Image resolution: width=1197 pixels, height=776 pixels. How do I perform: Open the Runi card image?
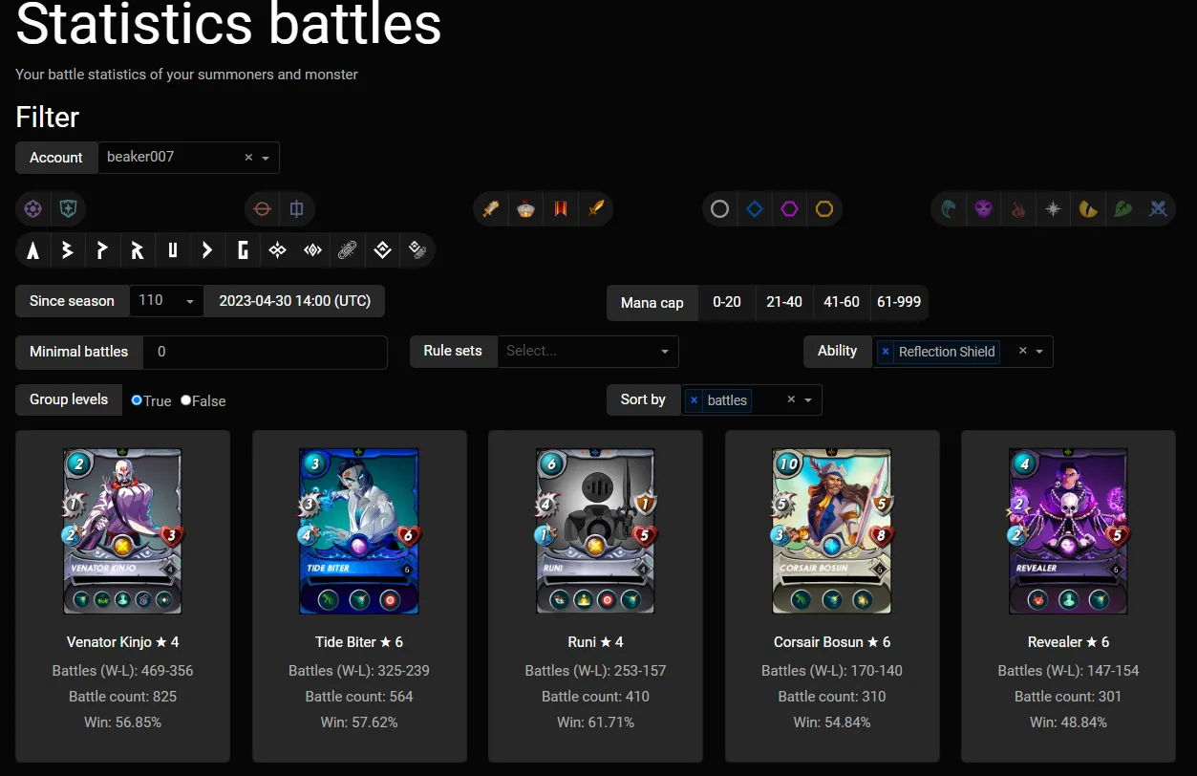coord(596,531)
